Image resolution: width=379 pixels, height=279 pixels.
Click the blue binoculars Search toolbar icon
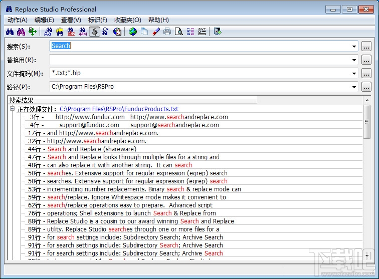click(10, 32)
